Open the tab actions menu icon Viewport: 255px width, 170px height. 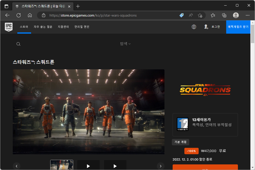click(6, 6)
